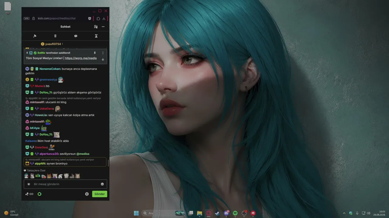Screen dimensions: 389x218
Task: Switch to Opera browser in taskbar
Action: (208, 213)
